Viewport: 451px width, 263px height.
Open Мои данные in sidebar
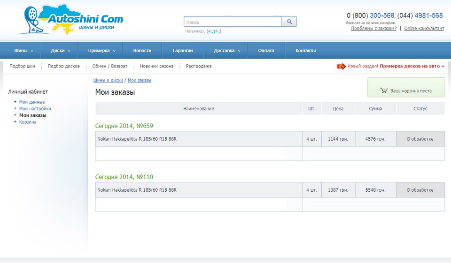point(32,102)
